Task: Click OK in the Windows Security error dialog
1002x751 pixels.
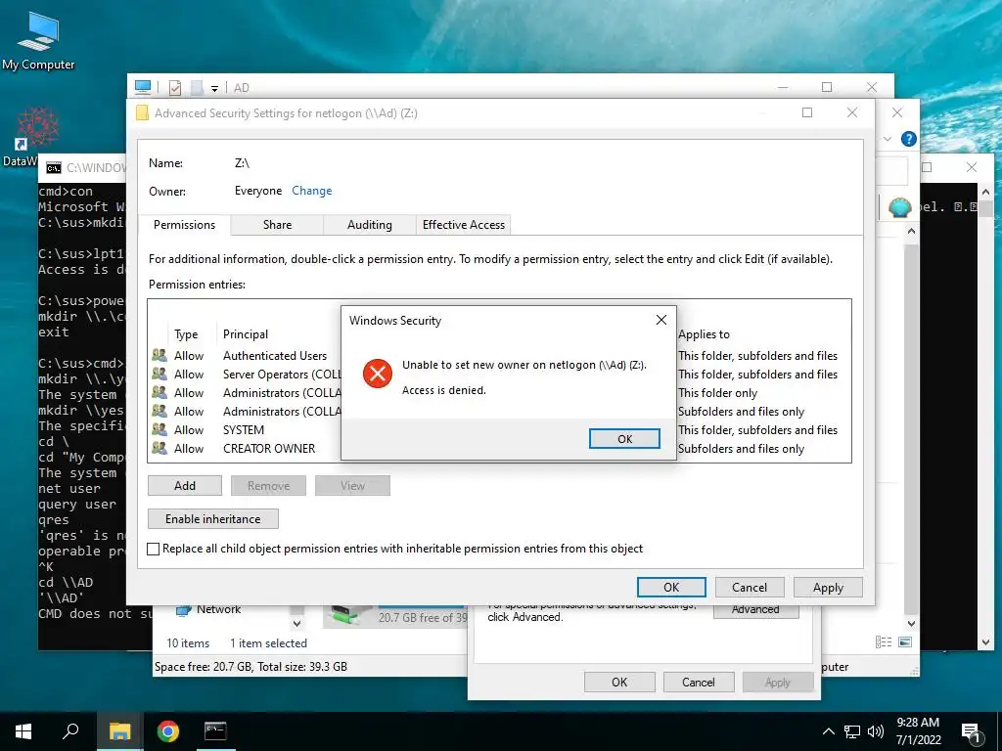Action: (624, 439)
